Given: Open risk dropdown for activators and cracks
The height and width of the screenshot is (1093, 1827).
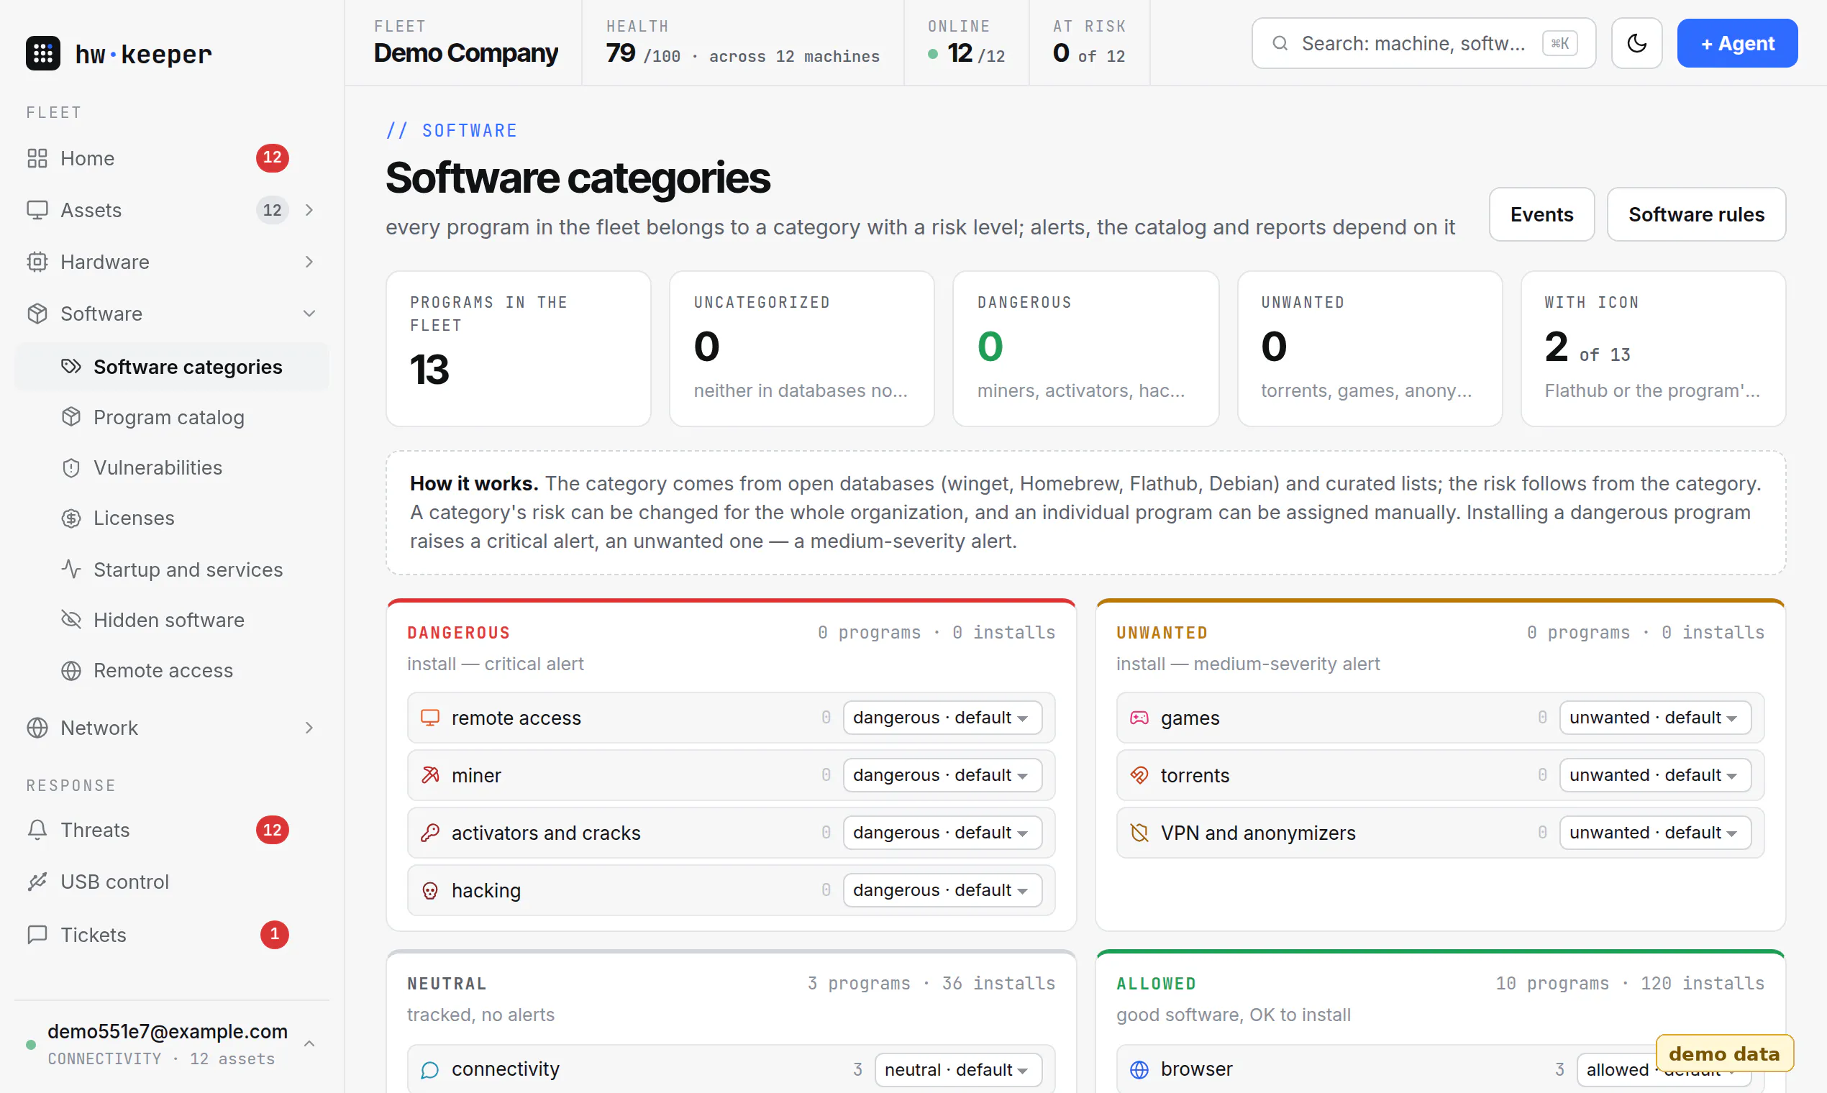Looking at the screenshot, I should (x=942, y=832).
